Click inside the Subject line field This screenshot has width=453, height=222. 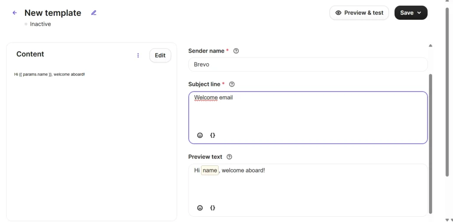point(308,118)
